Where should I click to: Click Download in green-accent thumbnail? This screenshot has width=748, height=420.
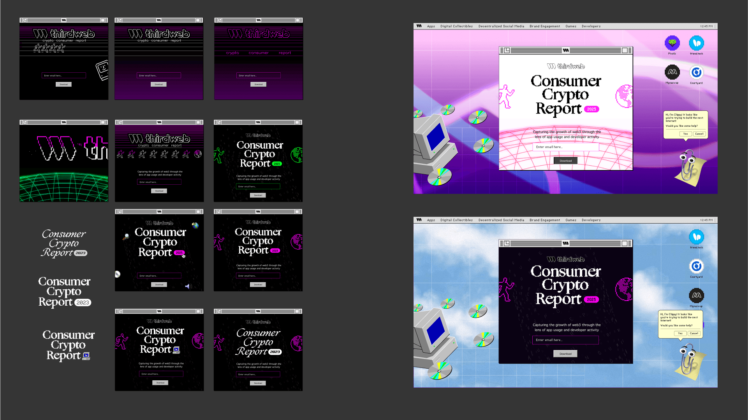click(258, 195)
